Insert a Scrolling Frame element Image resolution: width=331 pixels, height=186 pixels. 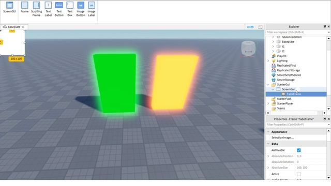click(x=36, y=9)
